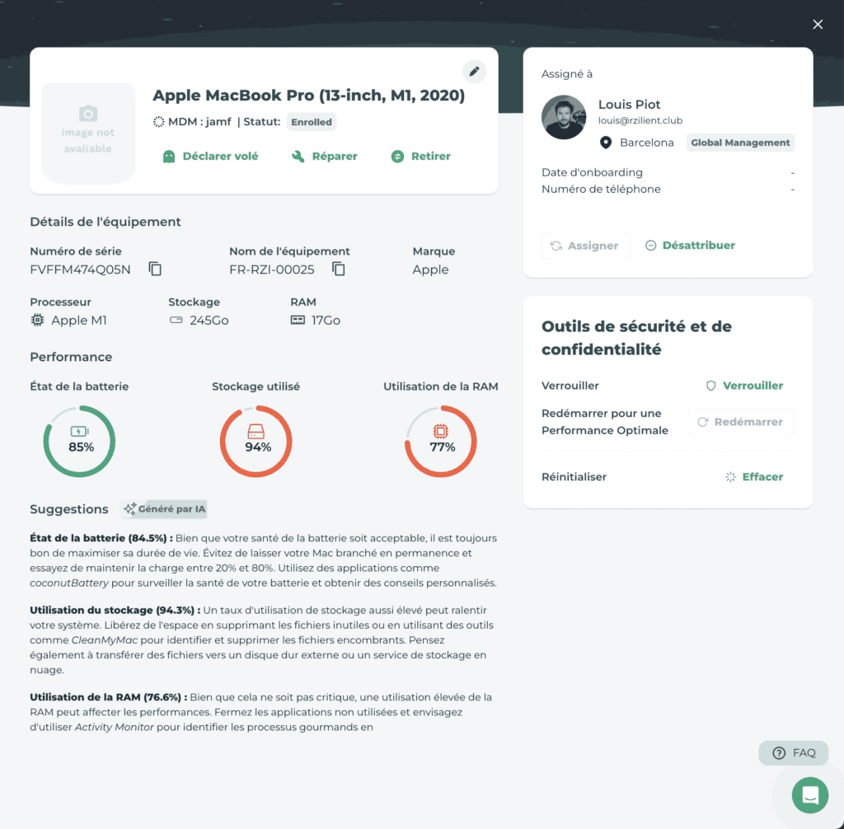Click the image not available placeholder
The width and height of the screenshot is (844, 829).
(x=88, y=133)
